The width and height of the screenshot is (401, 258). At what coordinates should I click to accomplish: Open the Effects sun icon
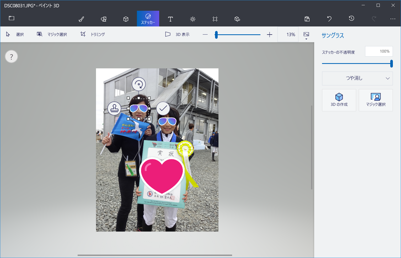click(x=193, y=19)
